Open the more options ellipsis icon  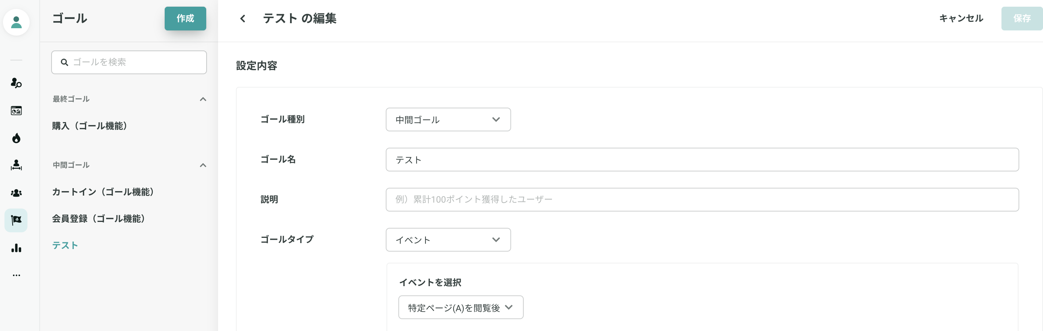click(x=16, y=275)
